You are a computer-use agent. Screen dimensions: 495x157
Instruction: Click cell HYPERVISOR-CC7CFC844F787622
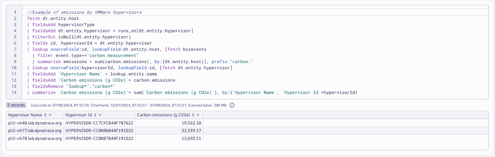tap(99, 123)
